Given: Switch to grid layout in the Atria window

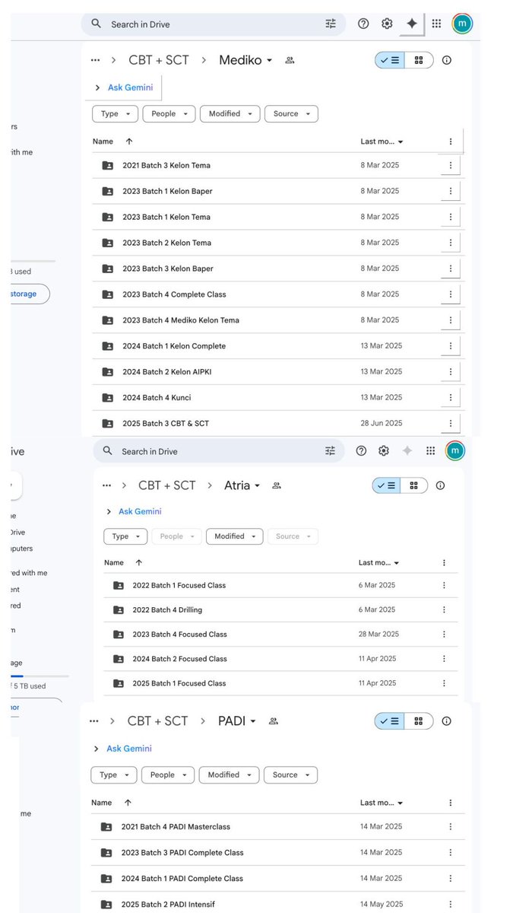Looking at the screenshot, I should pos(413,485).
